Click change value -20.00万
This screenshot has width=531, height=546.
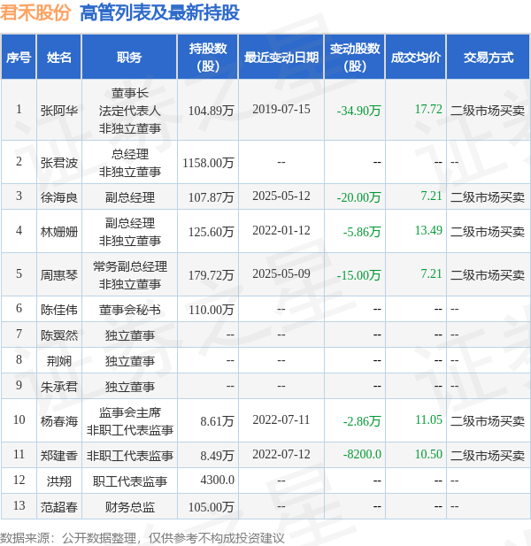pos(358,197)
